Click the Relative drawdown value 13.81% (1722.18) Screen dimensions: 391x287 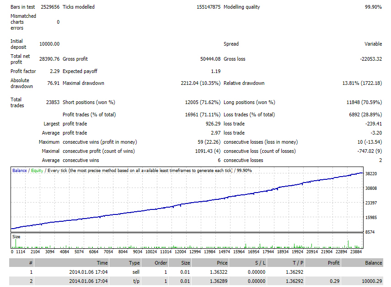click(362, 83)
